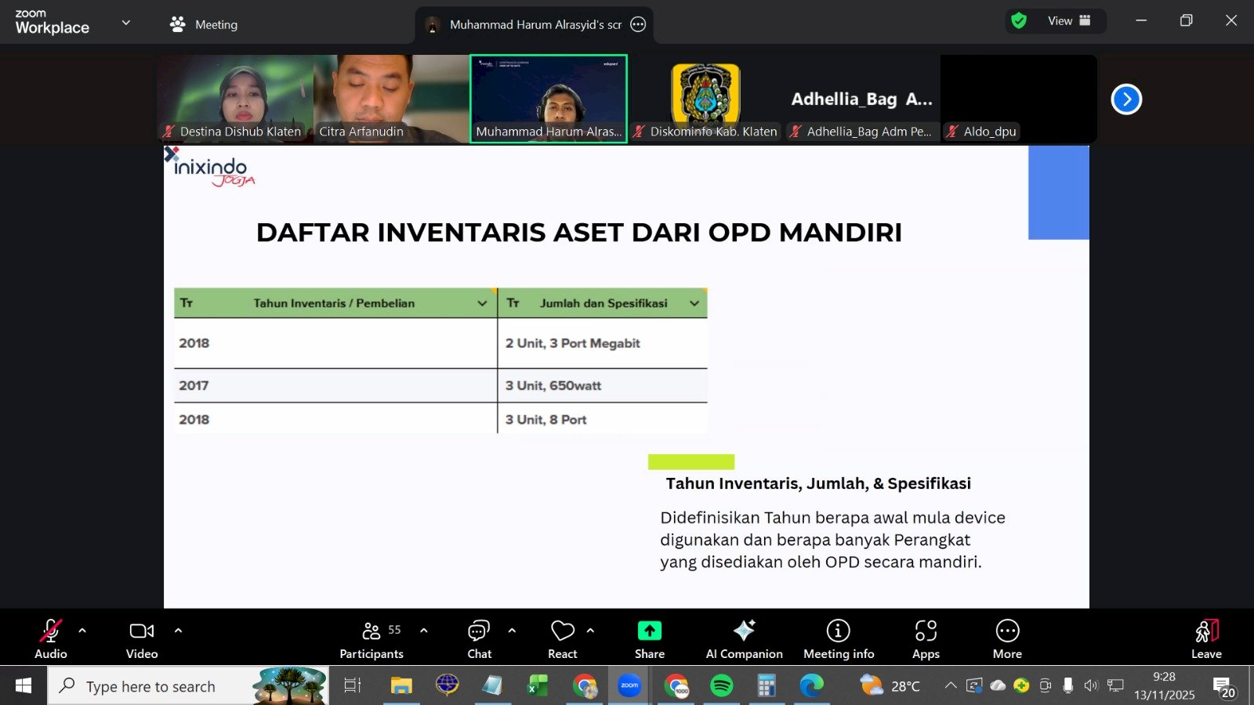Expand the Video options chevron
Screen dimensions: 1254x705
tap(178, 629)
